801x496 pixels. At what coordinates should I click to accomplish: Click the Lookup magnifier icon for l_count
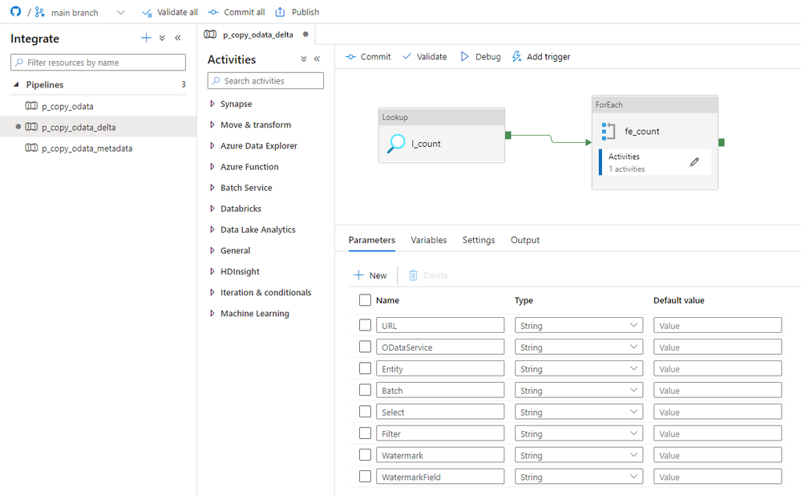[396, 144]
